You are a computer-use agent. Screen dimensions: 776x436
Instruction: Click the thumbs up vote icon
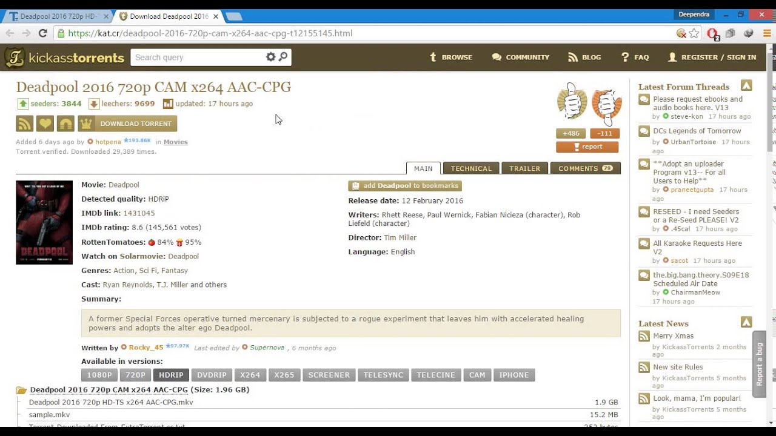coord(572,103)
